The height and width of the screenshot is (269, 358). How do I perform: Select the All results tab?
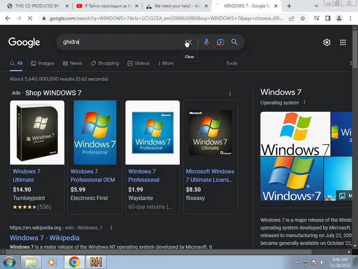point(16,63)
